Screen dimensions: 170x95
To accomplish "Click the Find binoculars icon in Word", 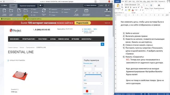I will tap(159, 5).
